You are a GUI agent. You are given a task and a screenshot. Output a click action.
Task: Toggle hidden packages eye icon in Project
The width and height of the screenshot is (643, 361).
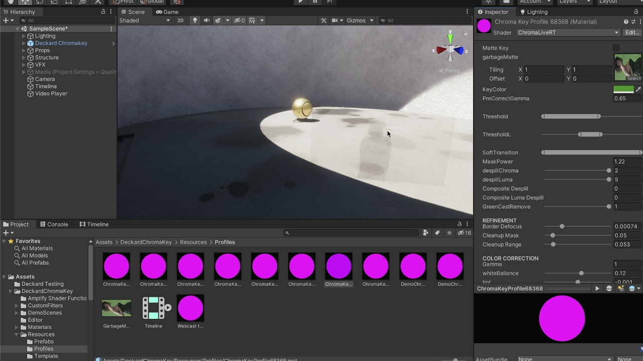pyautogui.click(x=464, y=233)
